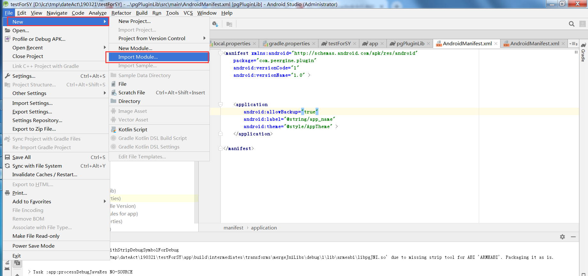
Task: Expand Project from Version Control submenu arrow
Action: tap(204, 38)
